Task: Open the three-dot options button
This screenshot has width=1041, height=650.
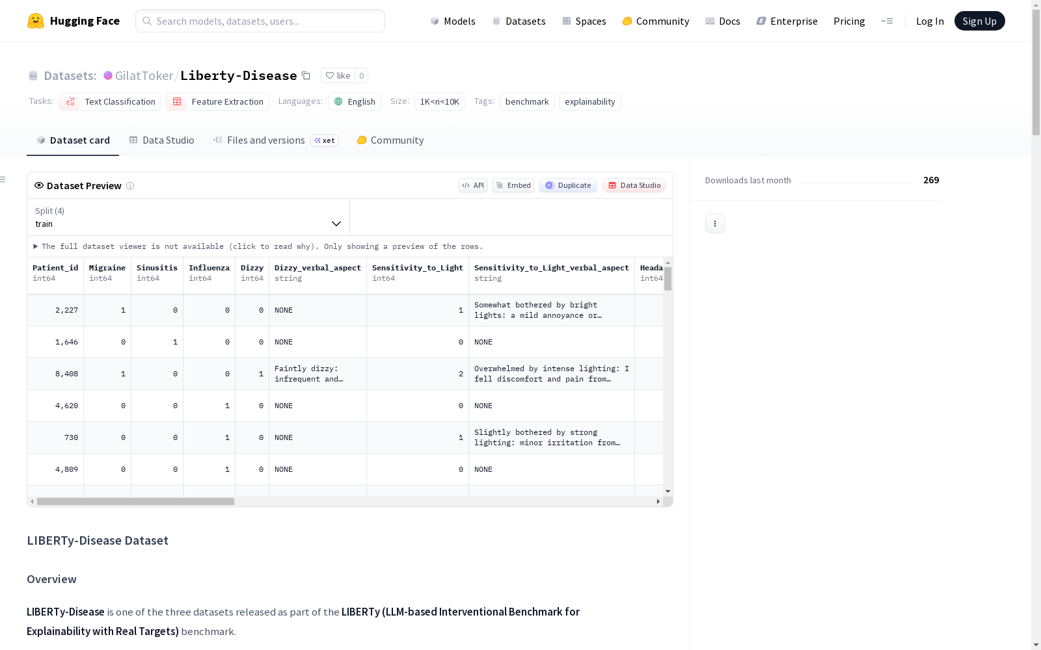Action: click(715, 224)
